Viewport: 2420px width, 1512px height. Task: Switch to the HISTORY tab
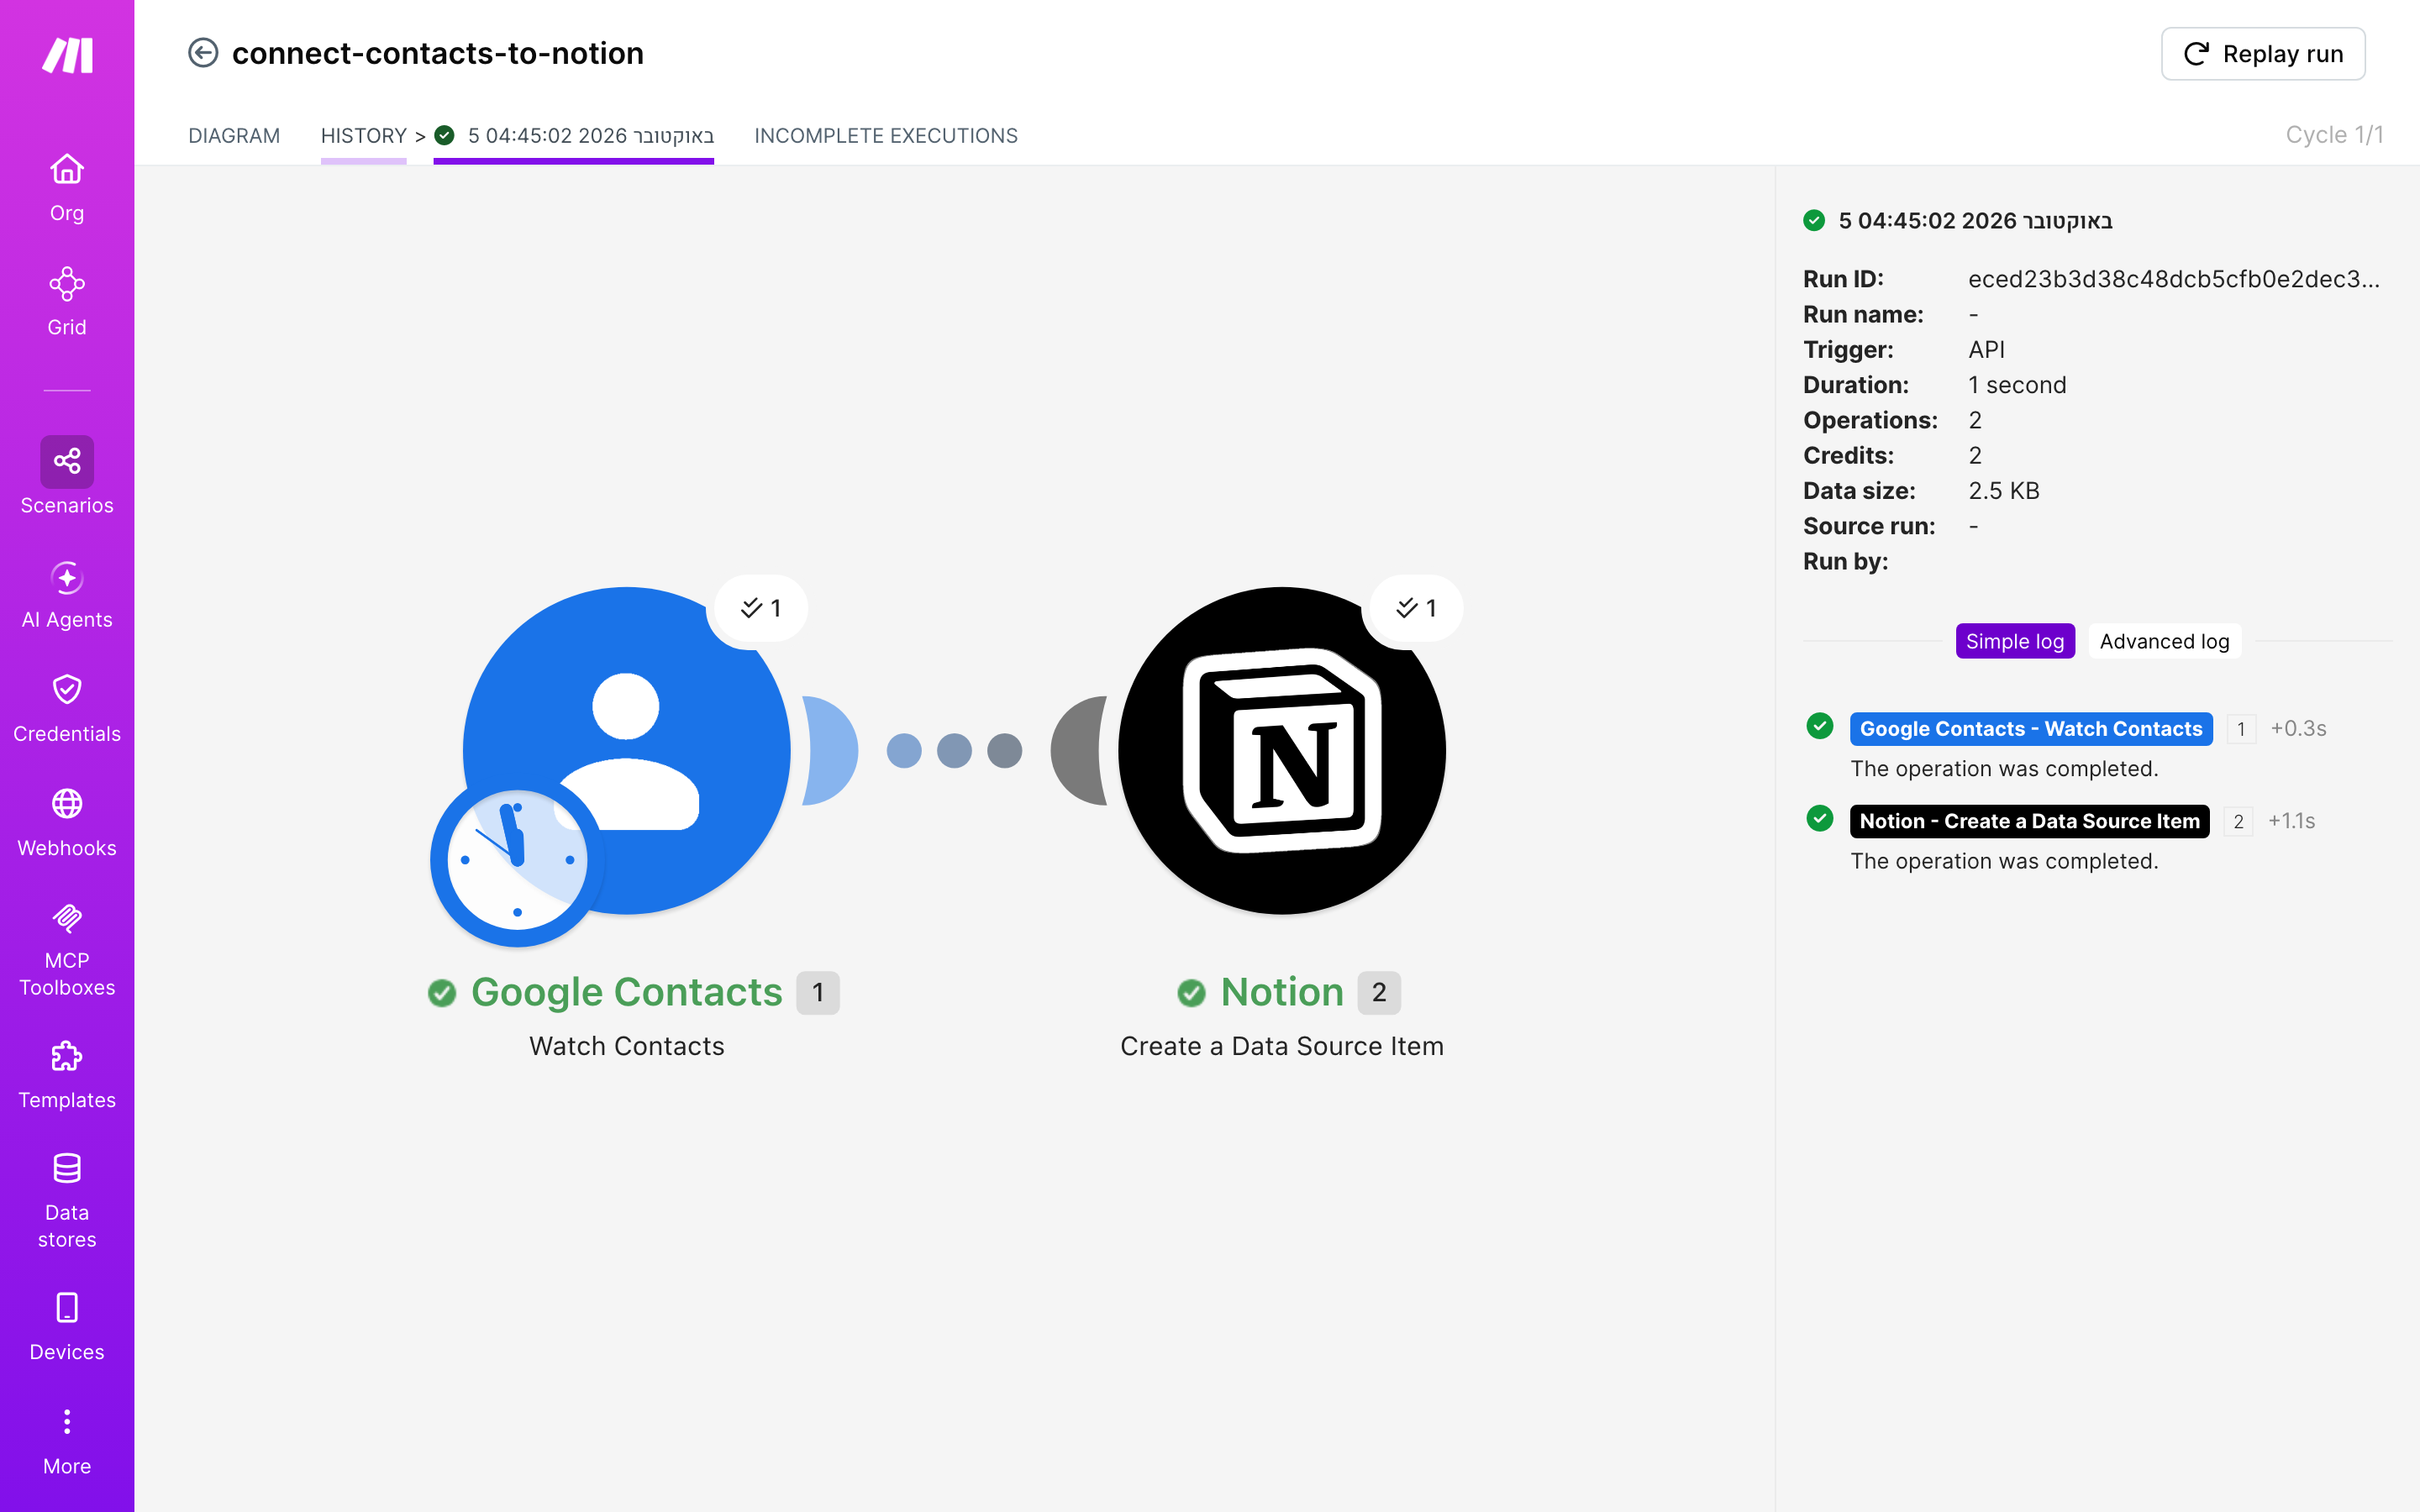pyautogui.click(x=364, y=135)
